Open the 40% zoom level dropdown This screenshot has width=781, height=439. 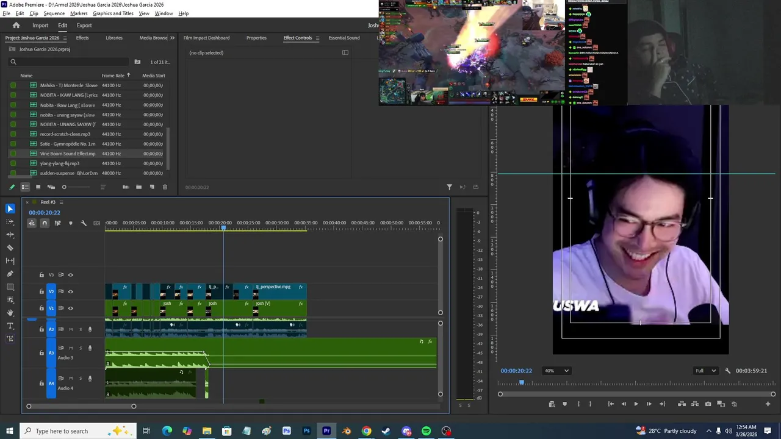point(556,371)
